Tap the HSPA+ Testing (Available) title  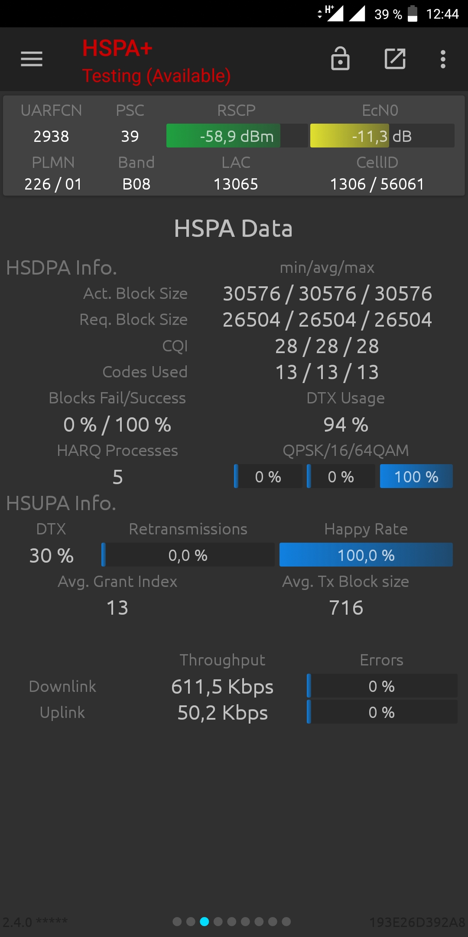[x=156, y=61]
